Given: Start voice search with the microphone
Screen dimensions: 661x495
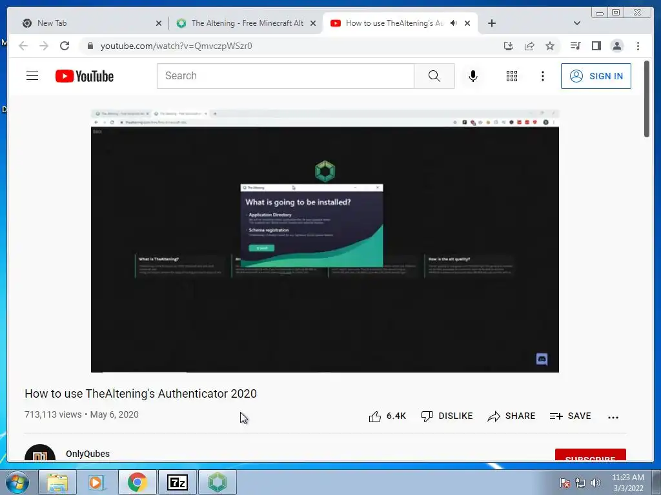Looking at the screenshot, I should pyautogui.click(x=473, y=76).
